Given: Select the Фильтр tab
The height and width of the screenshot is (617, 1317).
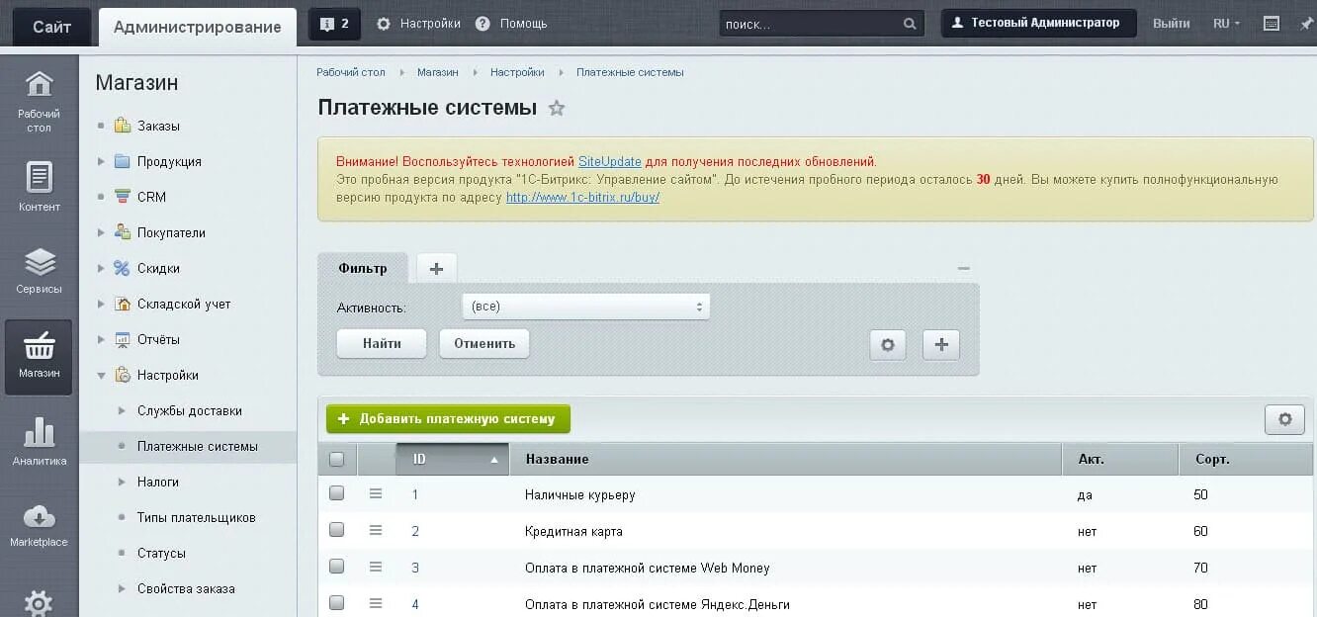Looking at the screenshot, I should coord(363,268).
